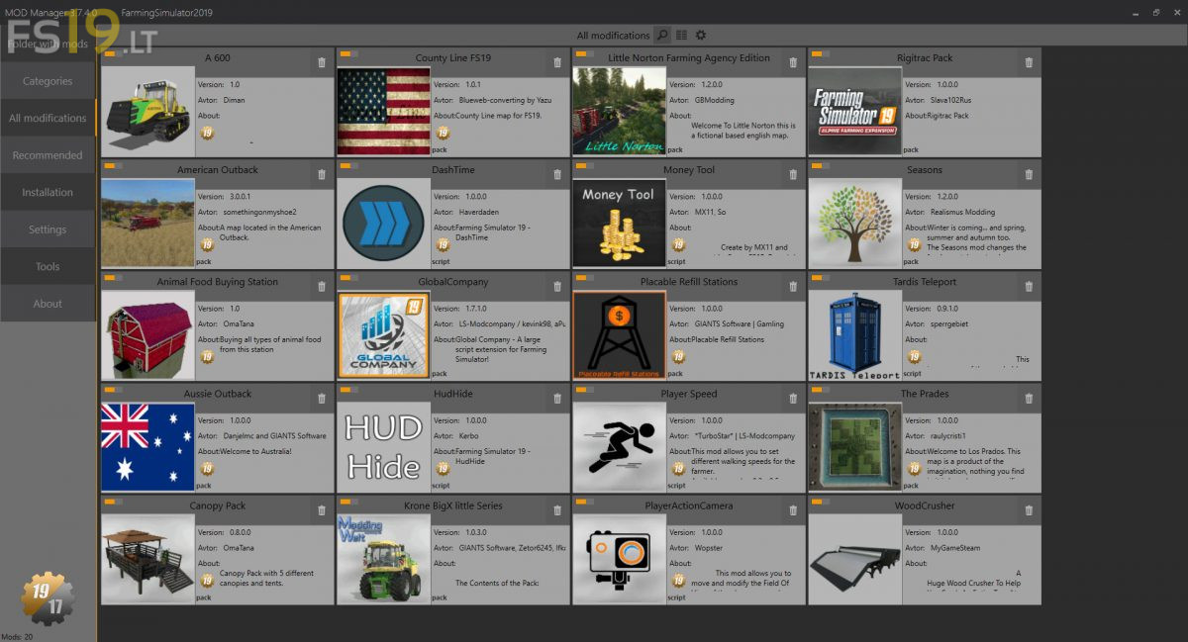Open the Money Tool coins thumbnail
The image size is (1188, 642).
click(x=619, y=222)
